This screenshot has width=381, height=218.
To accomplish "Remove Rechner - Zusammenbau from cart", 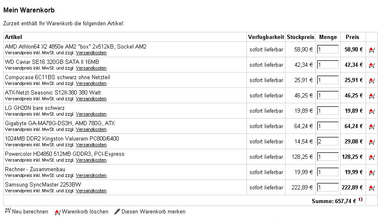I will click(371, 172).
